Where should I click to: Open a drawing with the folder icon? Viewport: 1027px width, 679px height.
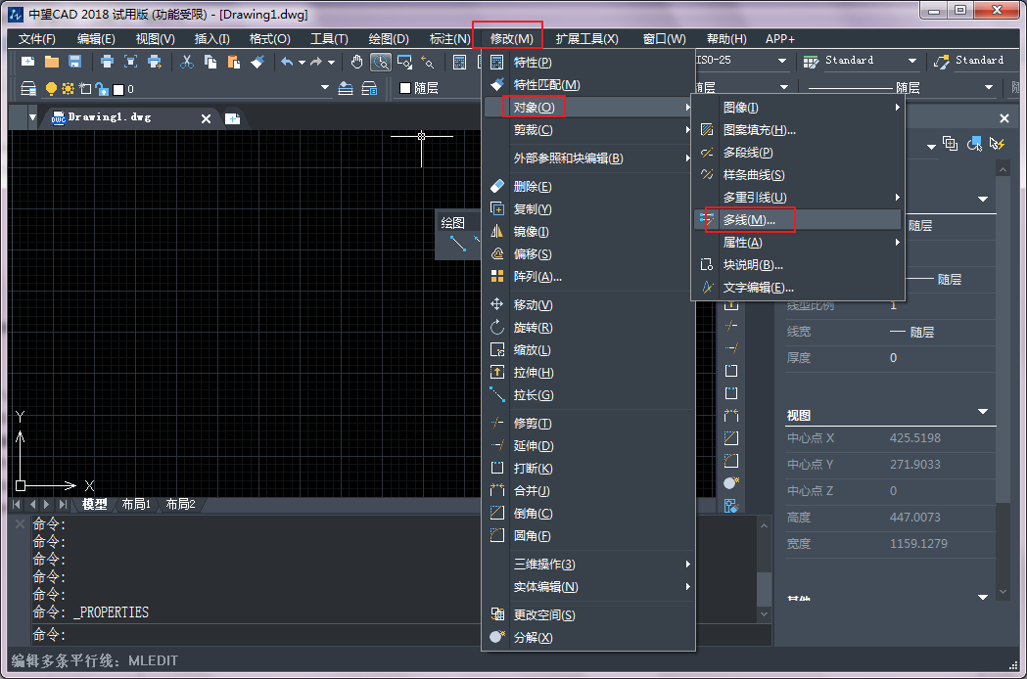52,61
